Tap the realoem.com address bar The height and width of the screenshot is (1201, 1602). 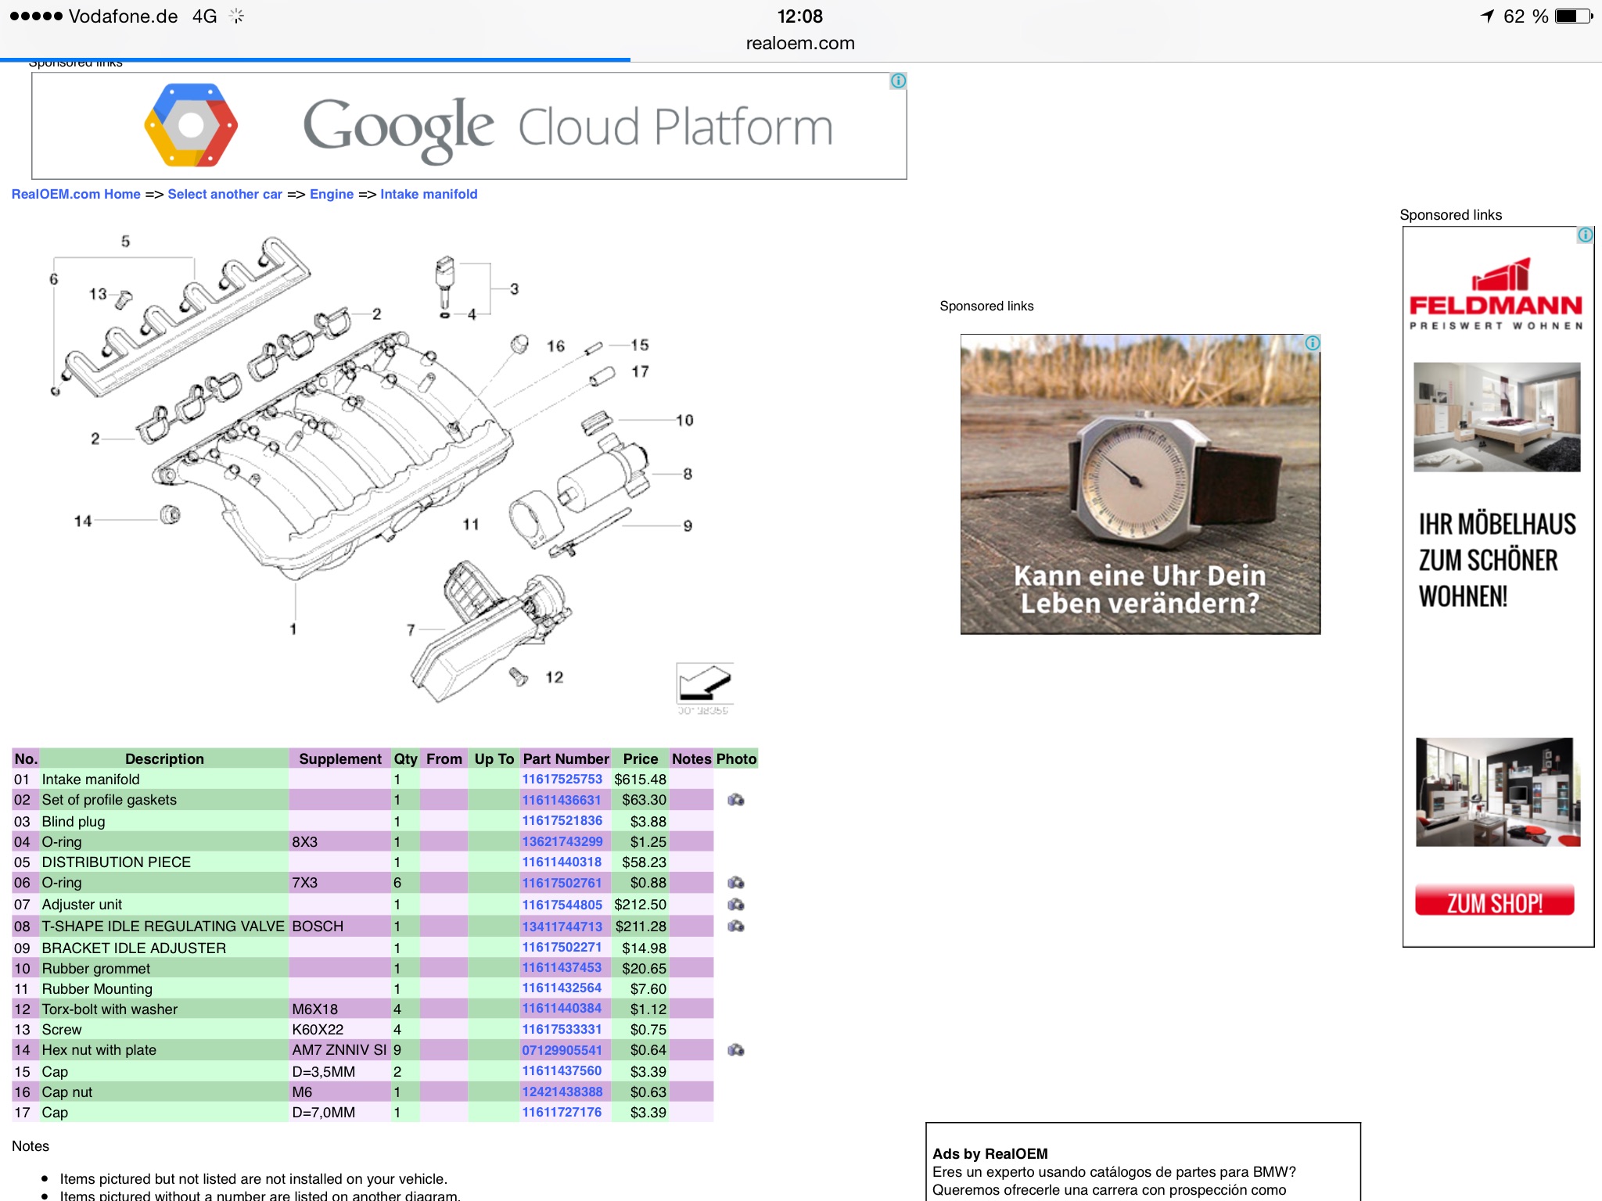pos(799,43)
